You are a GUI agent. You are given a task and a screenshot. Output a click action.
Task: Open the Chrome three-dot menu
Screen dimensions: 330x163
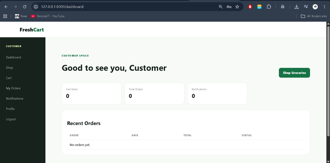click(324, 7)
